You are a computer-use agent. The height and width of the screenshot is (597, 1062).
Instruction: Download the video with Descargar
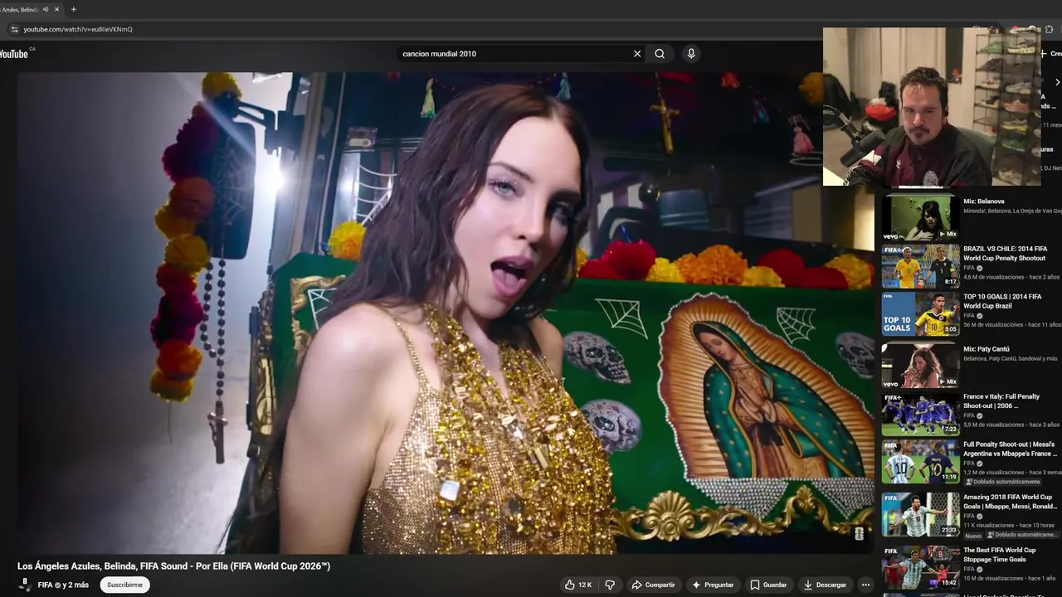pyautogui.click(x=825, y=585)
